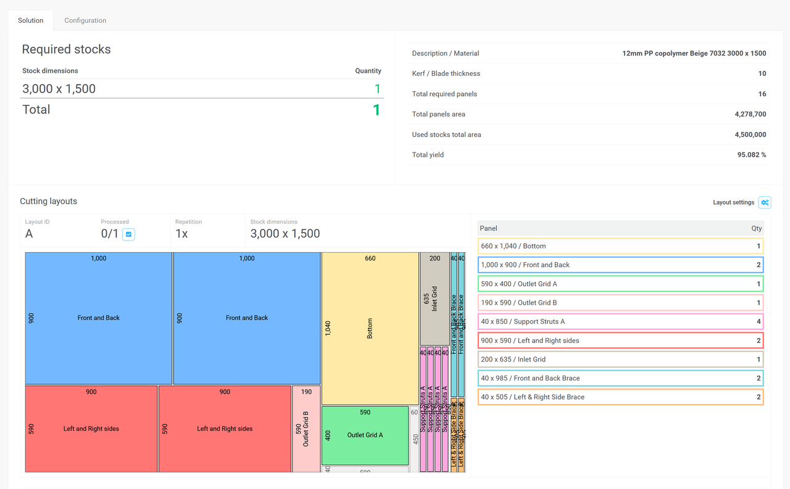The height and width of the screenshot is (489, 790).
Task: Select the 200 x 635 / Inlet Grid row
Action: point(620,360)
